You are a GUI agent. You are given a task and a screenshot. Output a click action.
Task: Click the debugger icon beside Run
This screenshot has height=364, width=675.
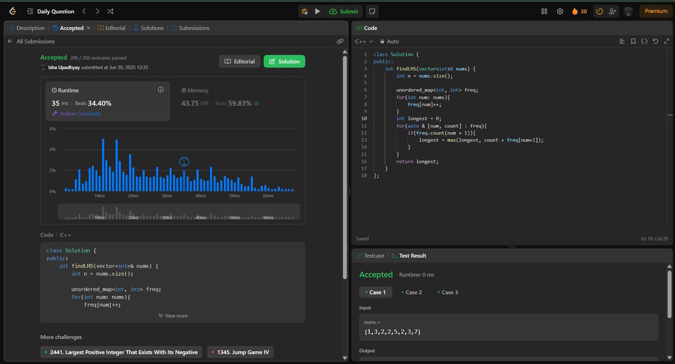304,11
